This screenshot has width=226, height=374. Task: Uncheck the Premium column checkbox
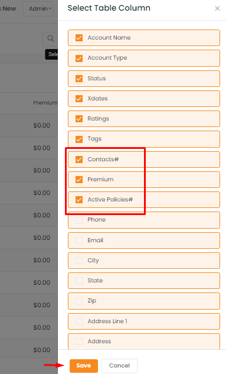point(79,180)
